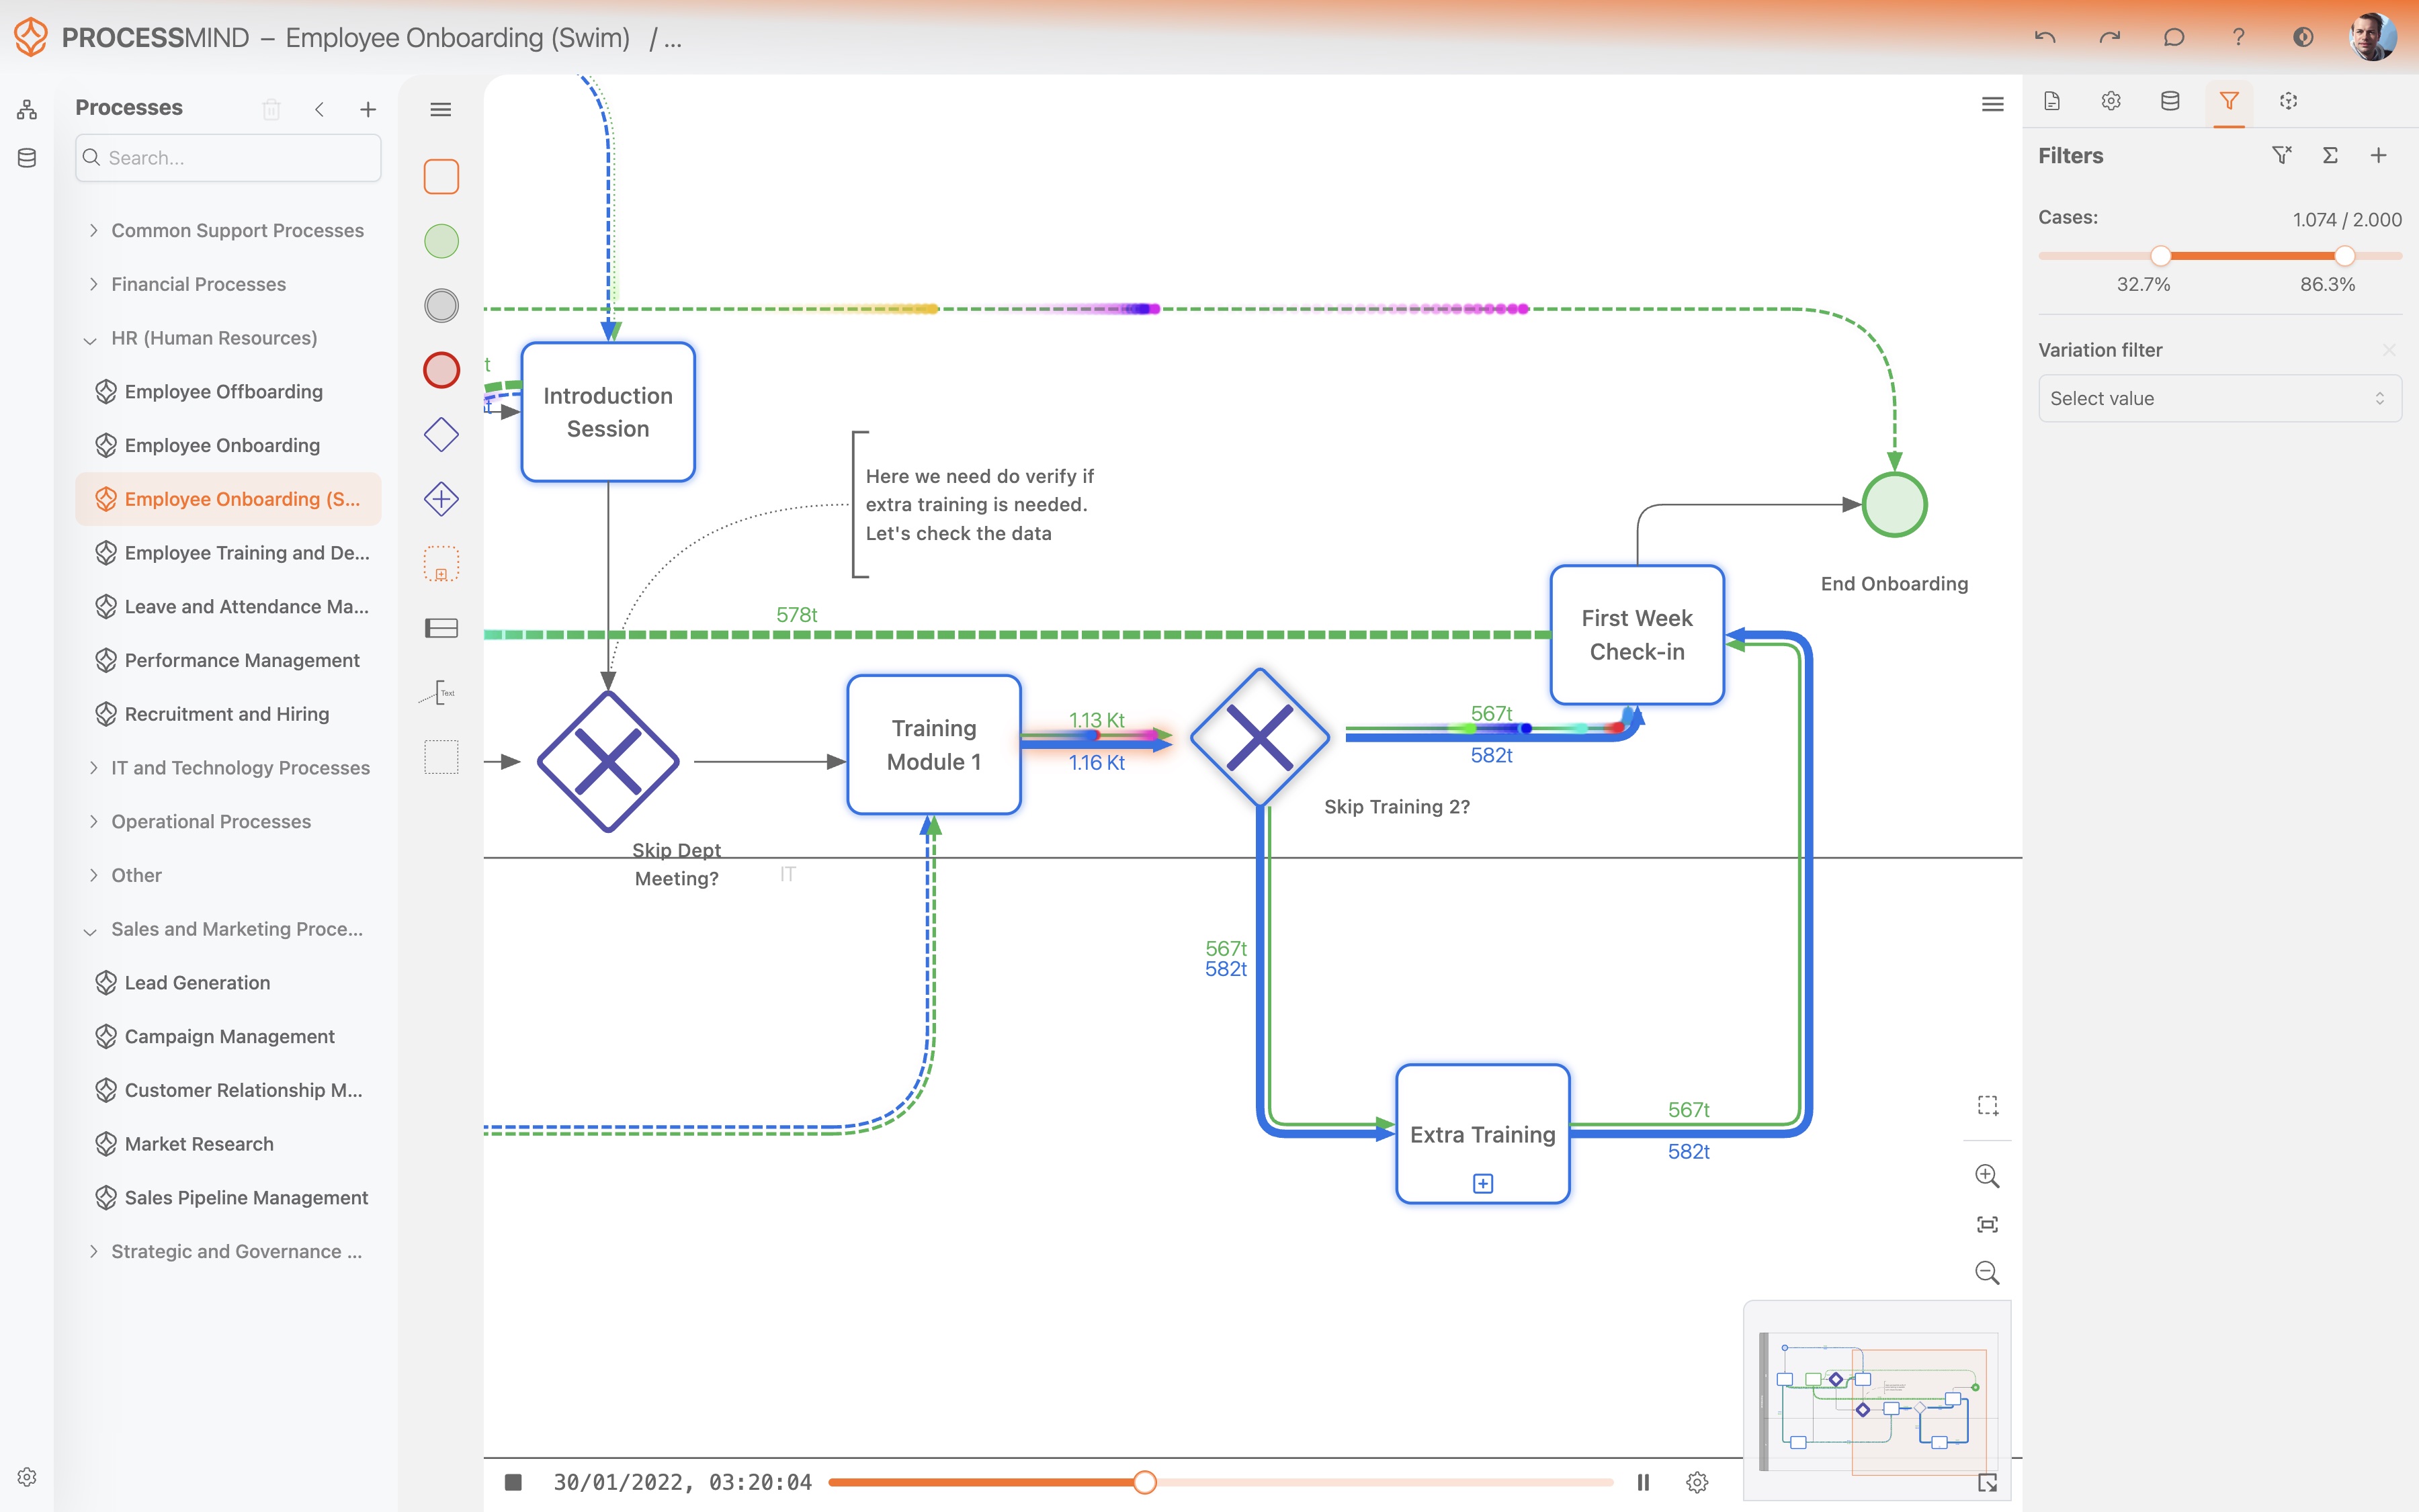
Task: Fit diagram to screen icon
Action: click(x=1987, y=1224)
